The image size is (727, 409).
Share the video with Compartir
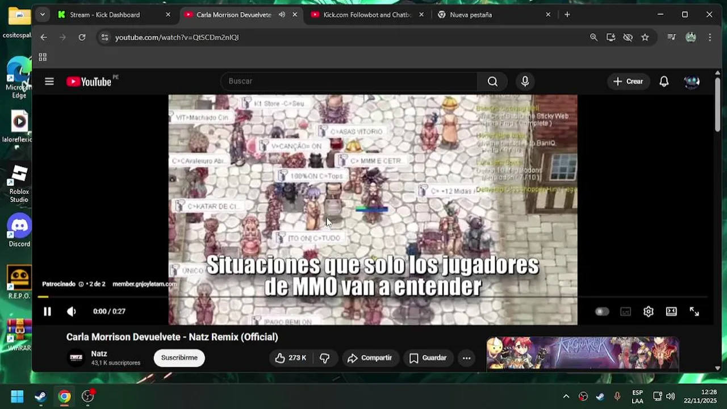370,358
